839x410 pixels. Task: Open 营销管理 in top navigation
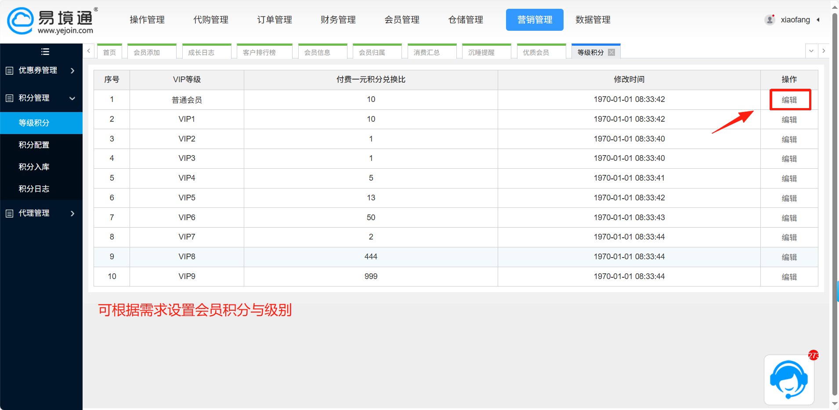[x=534, y=20]
